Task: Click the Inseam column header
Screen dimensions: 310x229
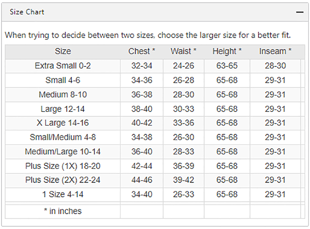Action: (x=275, y=51)
